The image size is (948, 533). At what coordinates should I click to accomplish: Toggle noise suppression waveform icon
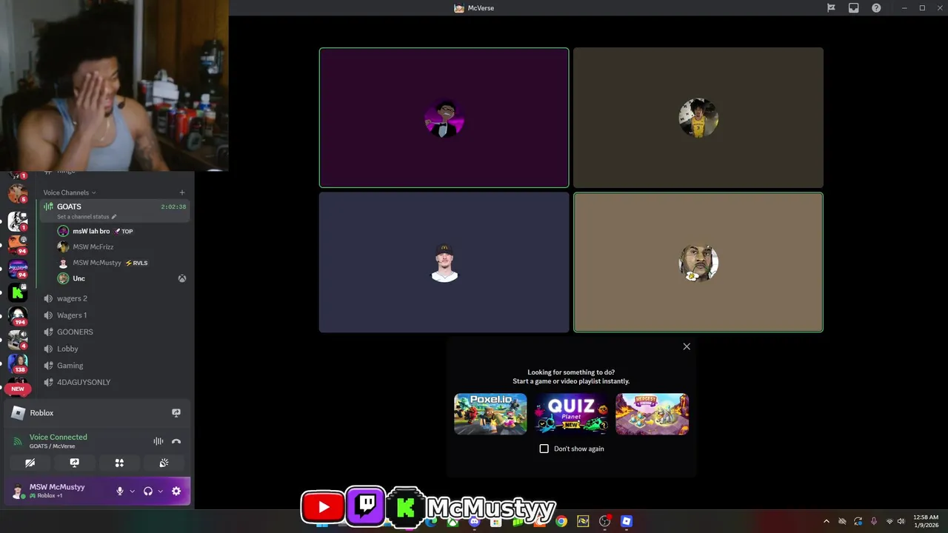158,441
